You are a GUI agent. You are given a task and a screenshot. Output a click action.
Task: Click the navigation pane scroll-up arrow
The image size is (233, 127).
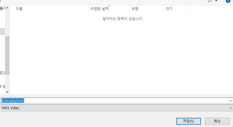pos(7,8)
